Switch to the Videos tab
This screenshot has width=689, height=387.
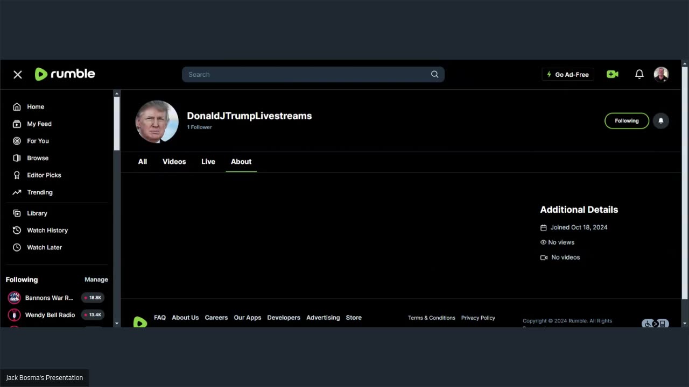coord(174,162)
